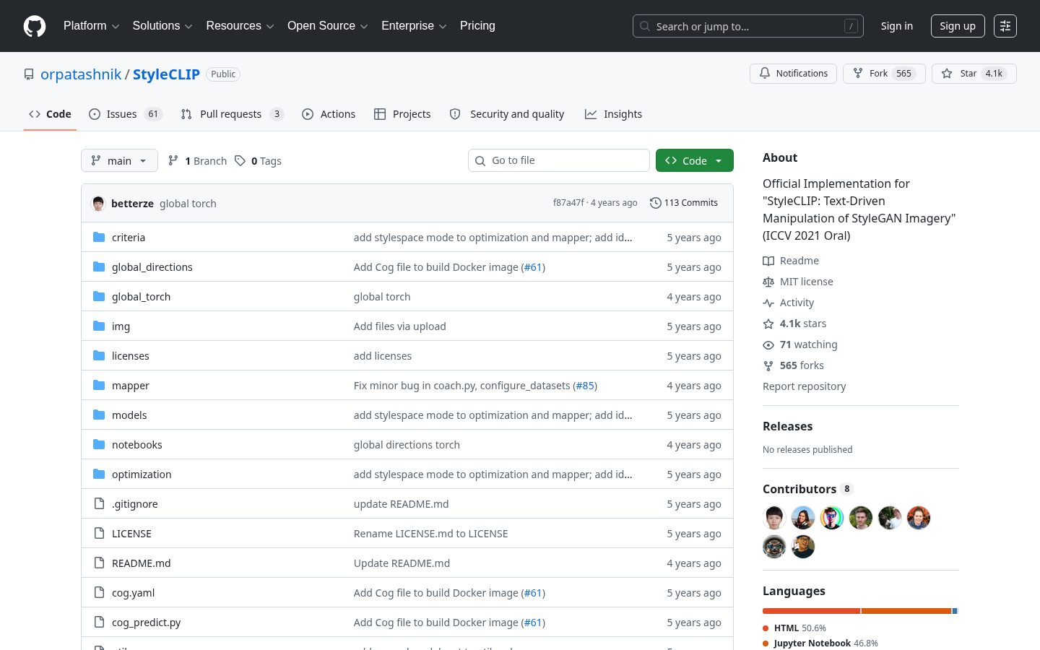Open the first contributor avatar in Contributors
The width and height of the screenshot is (1040, 650).
pyautogui.click(x=774, y=518)
